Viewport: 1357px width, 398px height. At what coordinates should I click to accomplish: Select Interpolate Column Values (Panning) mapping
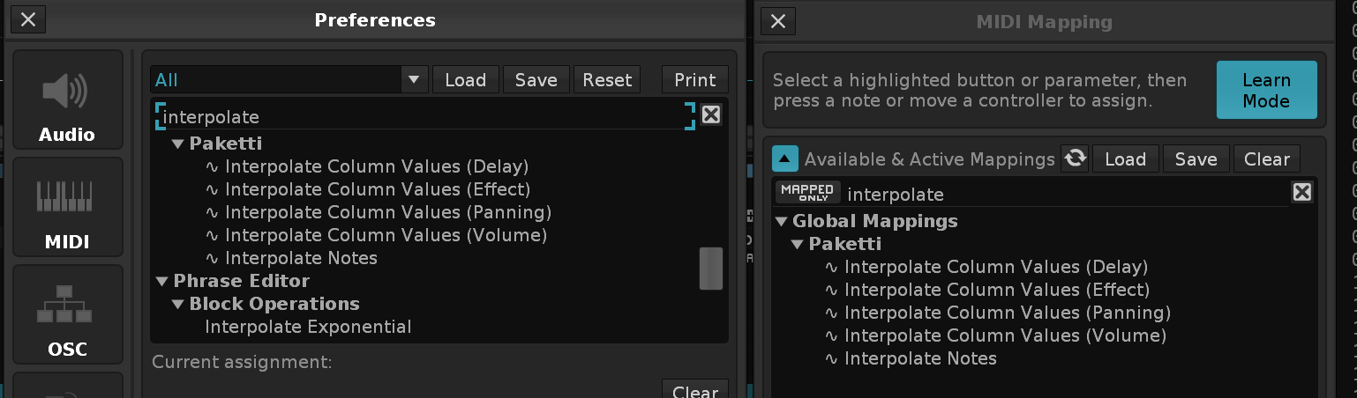[1007, 313]
